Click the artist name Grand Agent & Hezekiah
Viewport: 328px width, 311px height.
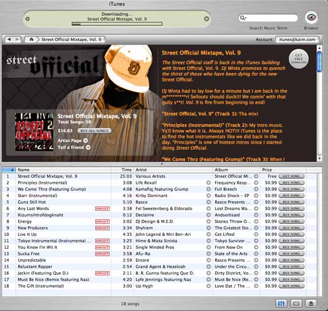click(160, 267)
